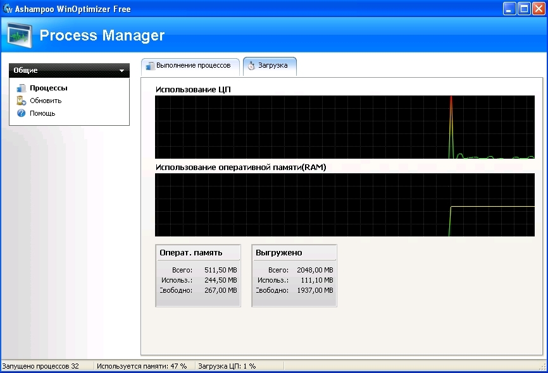Click the Обновить refresh icon
This screenshot has height=373, width=548.
[21, 101]
